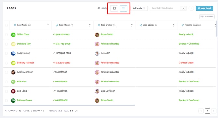
Task: Open Pipeline stage column info icon
Action: [199, 25]
